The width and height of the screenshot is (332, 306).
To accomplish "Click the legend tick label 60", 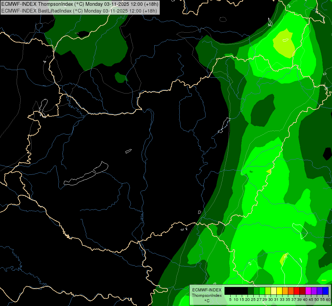I will (328, 300).
